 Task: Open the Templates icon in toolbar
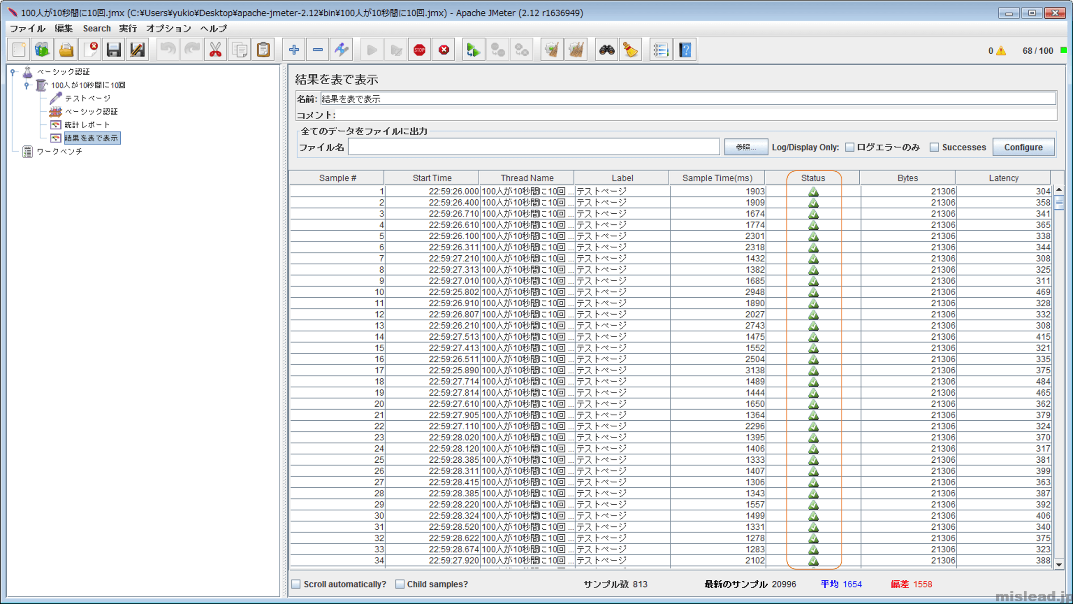click(x=42, y=50)
